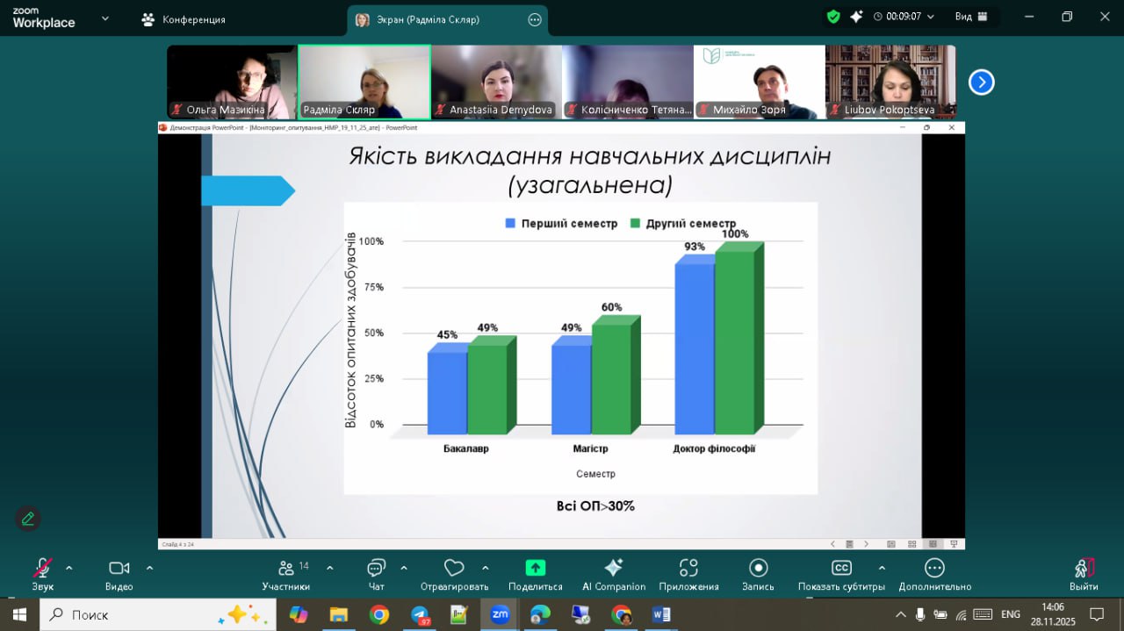Click the Другий семестр green legend swatch
Screen dimensions: 1124x631
[x=636, y=224]
